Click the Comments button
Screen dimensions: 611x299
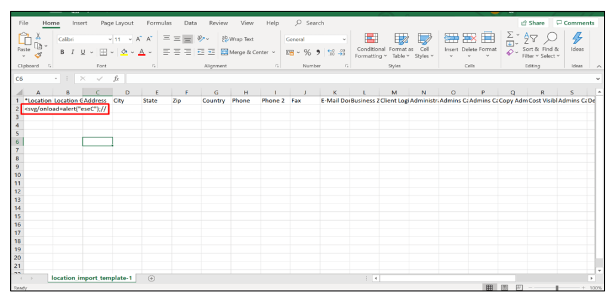pos(575,23)
